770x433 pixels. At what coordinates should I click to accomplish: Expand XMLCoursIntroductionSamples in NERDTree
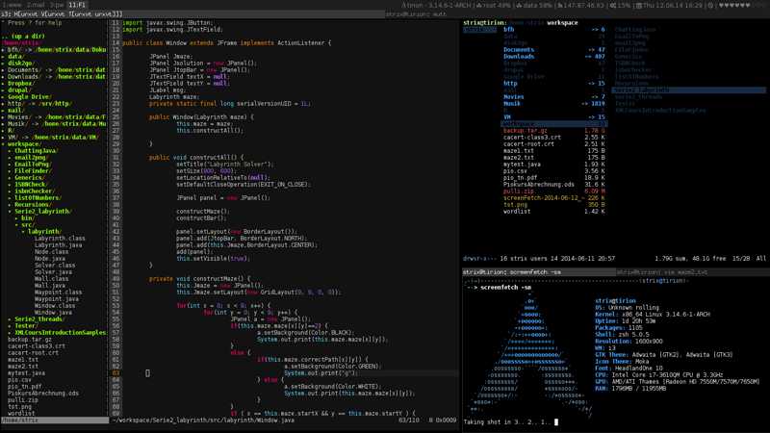coord(60,332)
